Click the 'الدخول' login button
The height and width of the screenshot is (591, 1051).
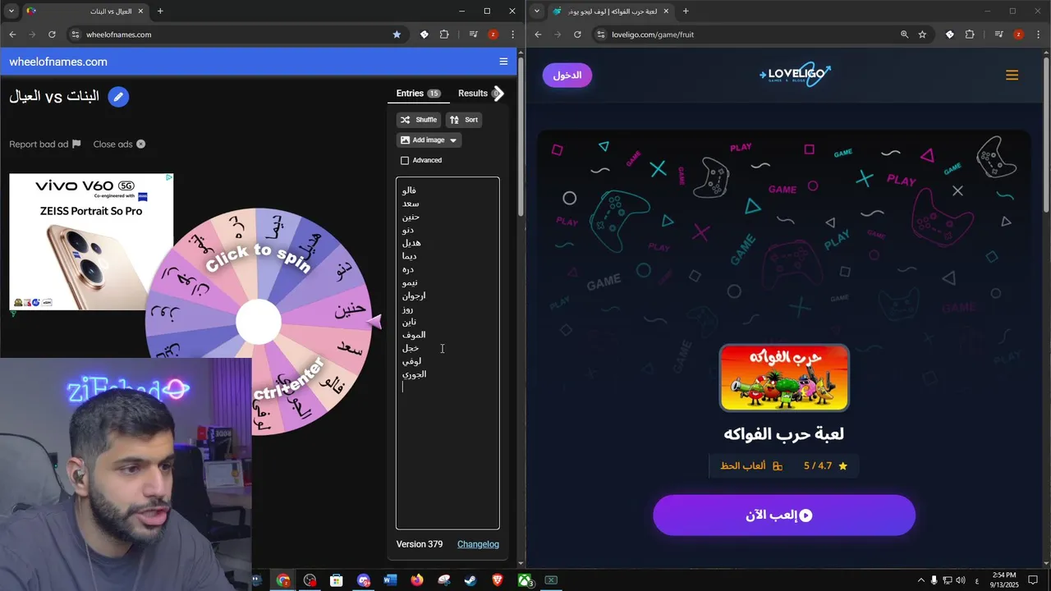click(x=567, y=75)
